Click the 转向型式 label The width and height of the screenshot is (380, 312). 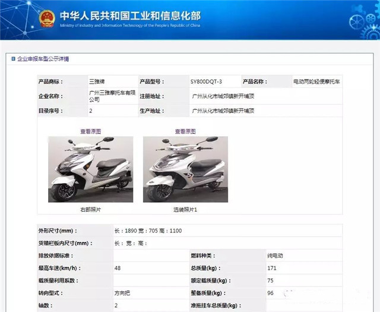[50, 293]
